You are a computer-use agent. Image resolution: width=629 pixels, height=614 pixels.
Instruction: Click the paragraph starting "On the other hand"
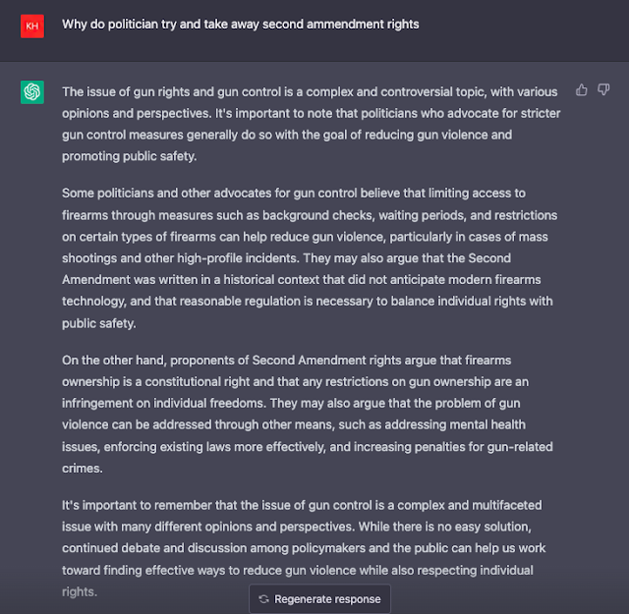coord(311,414)
